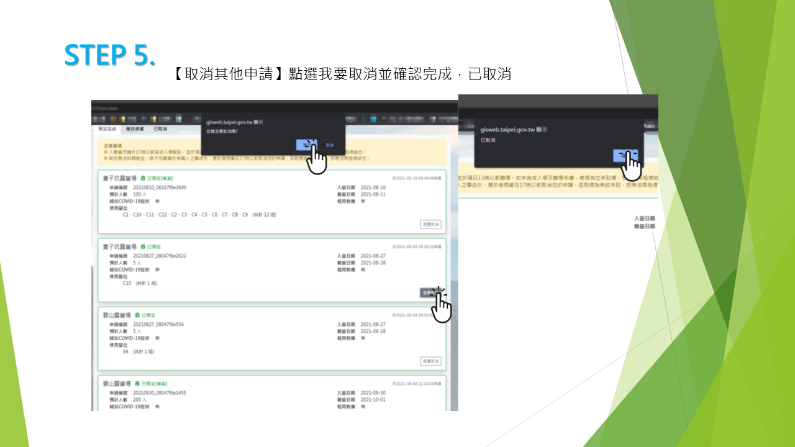Click 取消 in the confirmation dialog
The image size is (795, 447).
tap(329, 145)
